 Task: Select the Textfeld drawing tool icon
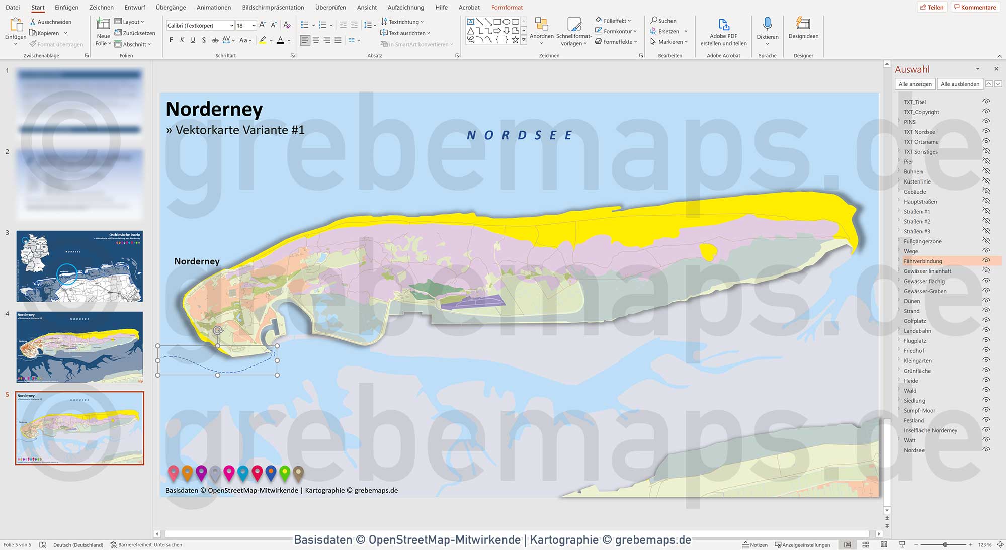coord(470,21)
